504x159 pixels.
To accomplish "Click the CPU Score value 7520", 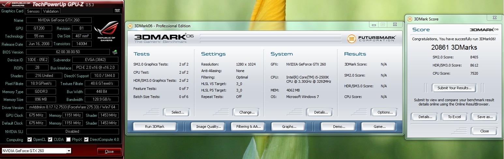I will tap(474, 73).
